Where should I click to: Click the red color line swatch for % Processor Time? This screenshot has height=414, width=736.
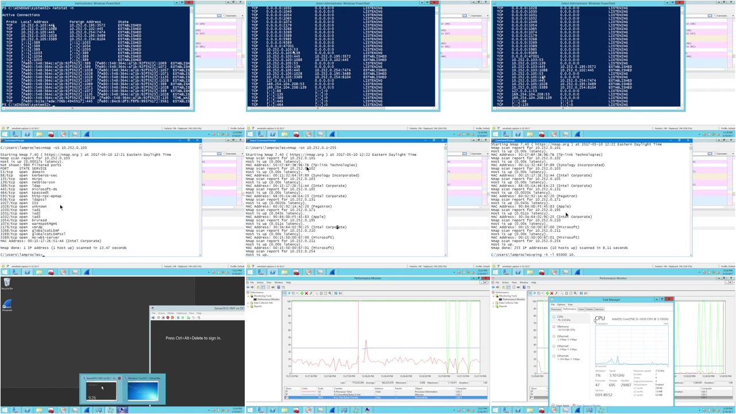[309, 392]
